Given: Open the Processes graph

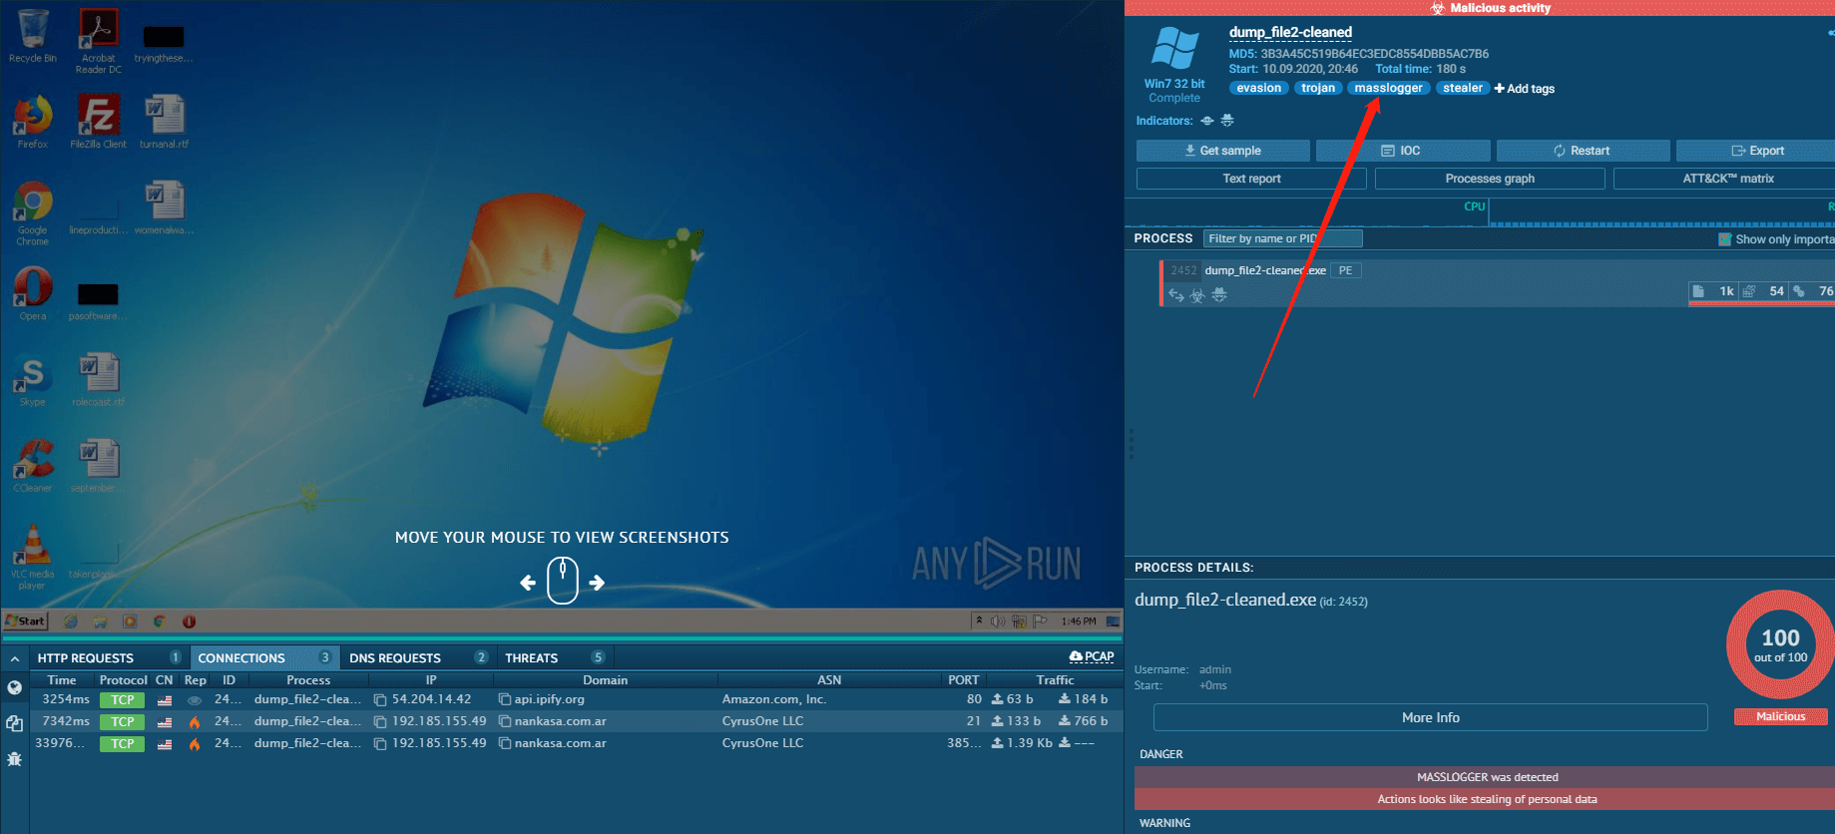Looking at the screenshot, I should [x=1490, y=179].
